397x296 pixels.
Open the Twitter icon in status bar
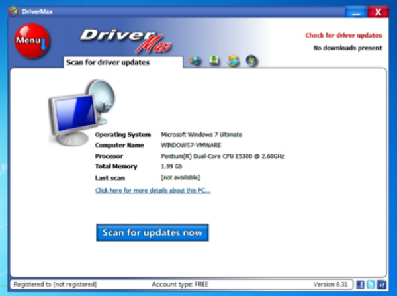point(371,285)
